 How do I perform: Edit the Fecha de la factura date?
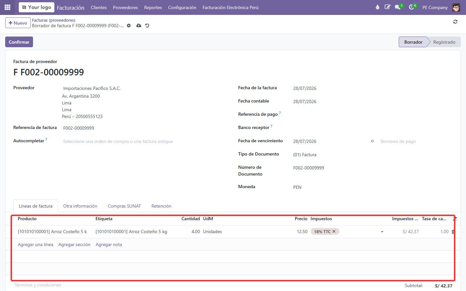(372, 88)
